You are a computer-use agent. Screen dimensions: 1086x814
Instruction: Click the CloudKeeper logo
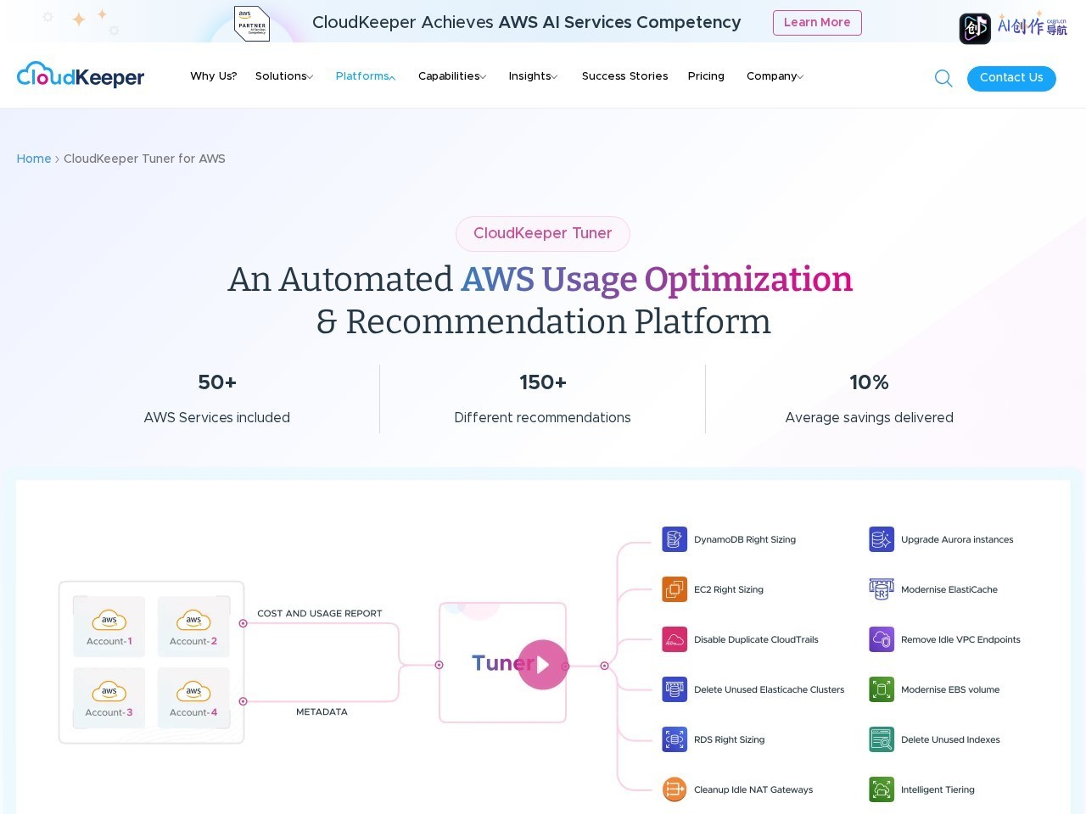81,75
